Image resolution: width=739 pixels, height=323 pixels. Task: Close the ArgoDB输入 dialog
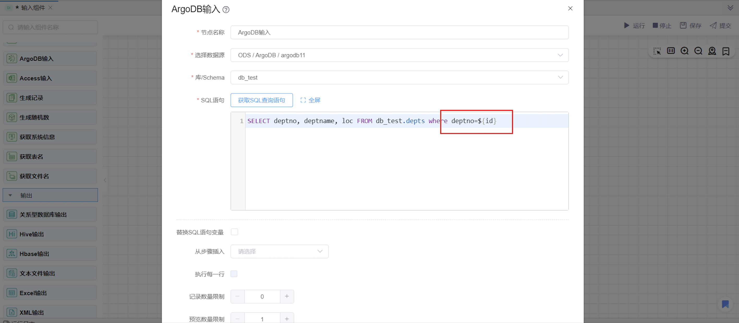click(x=570, y=9)
